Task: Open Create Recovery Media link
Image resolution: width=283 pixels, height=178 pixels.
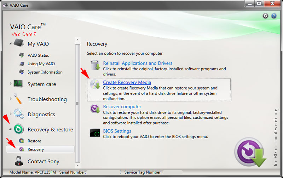Action: coord(127,82)
